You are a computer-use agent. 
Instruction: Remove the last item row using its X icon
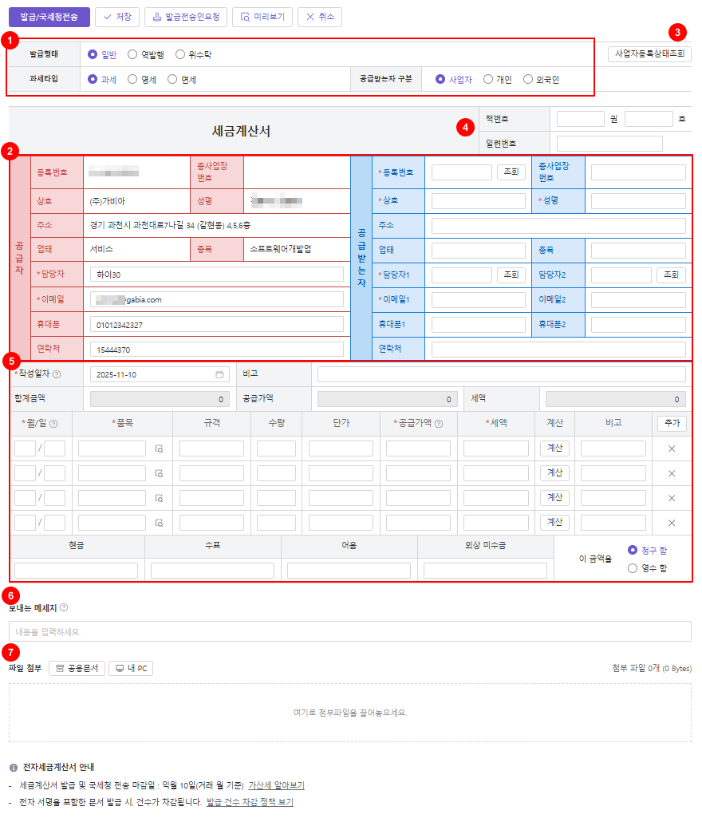(x=671, y=523)
